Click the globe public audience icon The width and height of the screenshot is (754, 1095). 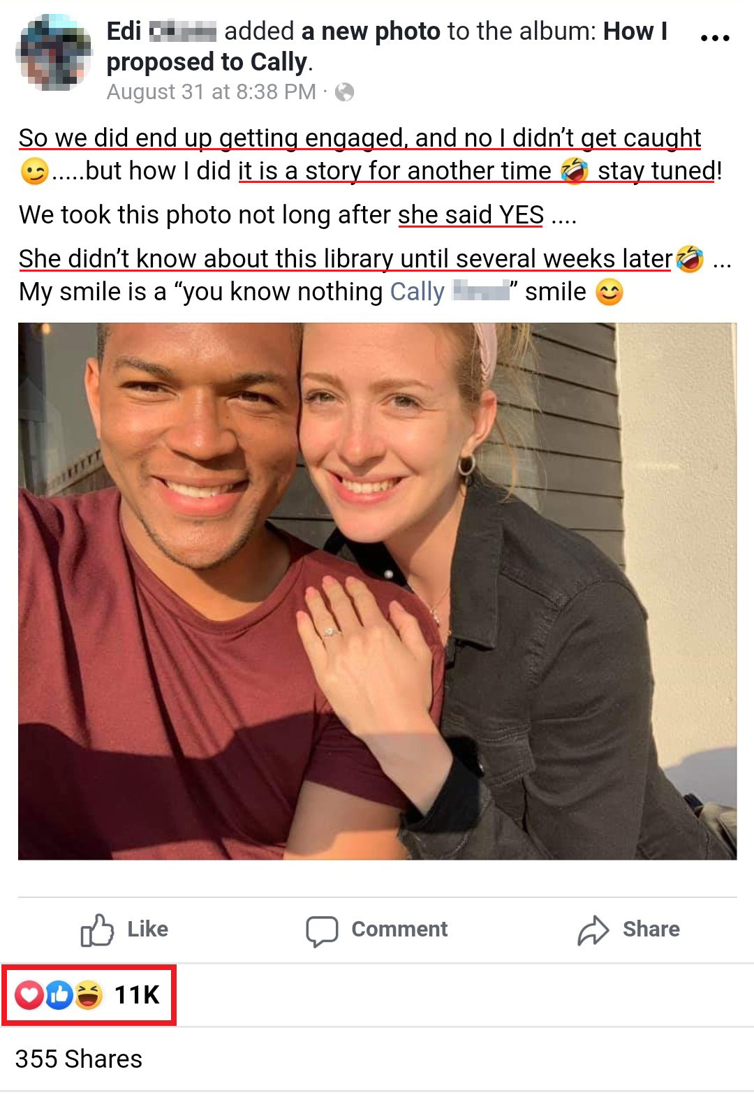pyautogui.click(x=344, y=92)
